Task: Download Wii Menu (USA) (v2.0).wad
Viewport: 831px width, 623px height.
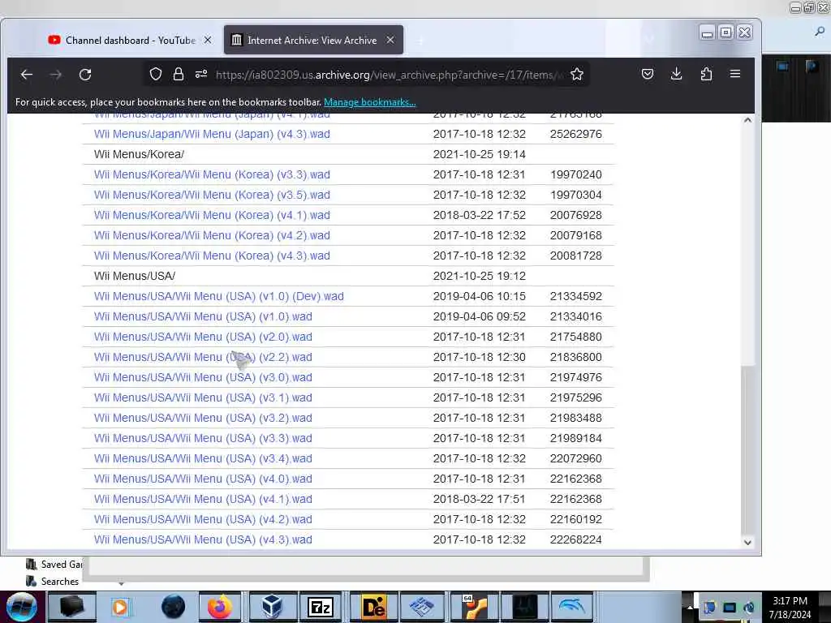Action: (x=203, y=337)
